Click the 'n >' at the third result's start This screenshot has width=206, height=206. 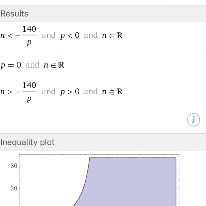point(7,92)
